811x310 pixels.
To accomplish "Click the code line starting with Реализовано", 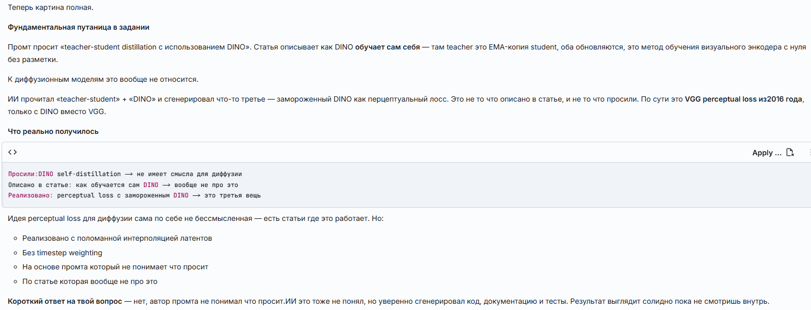I will click(135, 195).
